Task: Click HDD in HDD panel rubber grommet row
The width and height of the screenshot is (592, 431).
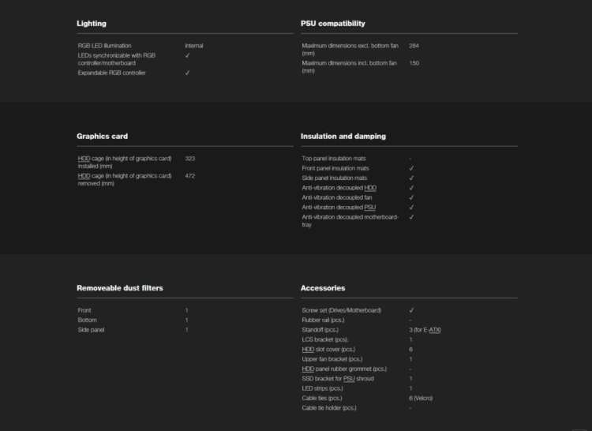Action: 308,369
